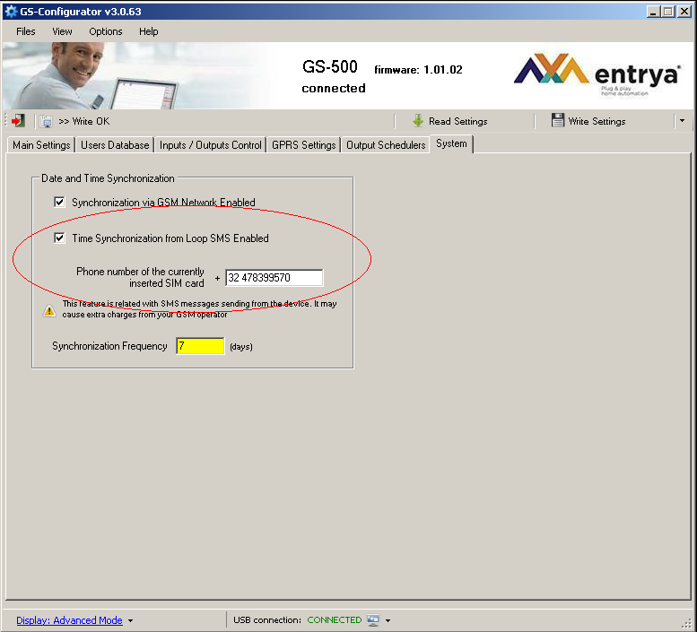Click the Display: Advanced Mode link
Image resolution: width=697 pixels, height=632 pixels.
coord(69,620)
